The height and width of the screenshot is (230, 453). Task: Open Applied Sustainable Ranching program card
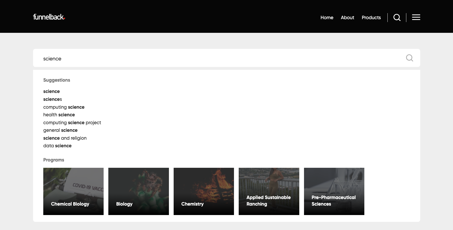click(x=269, y=191)
